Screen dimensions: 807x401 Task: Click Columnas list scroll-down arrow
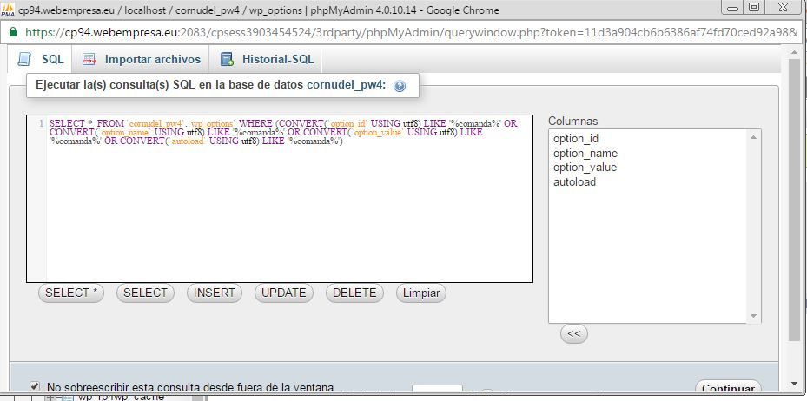(x=753, y=316)
